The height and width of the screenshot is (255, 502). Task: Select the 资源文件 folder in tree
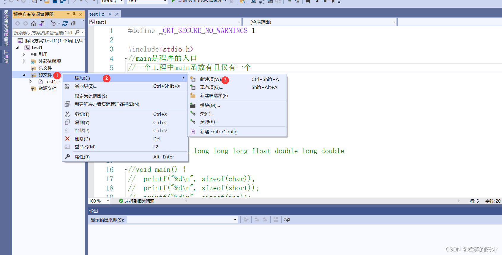pyautogui.click(x=47, y=88)
